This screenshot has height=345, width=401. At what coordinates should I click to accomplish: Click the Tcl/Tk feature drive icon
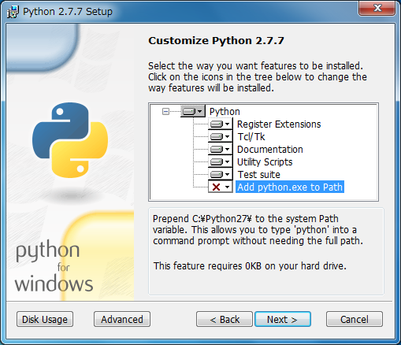[217, 137]
